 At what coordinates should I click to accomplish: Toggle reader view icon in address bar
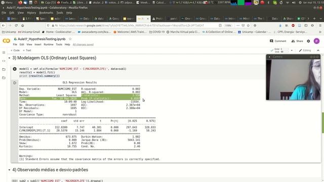click(220, 25)
